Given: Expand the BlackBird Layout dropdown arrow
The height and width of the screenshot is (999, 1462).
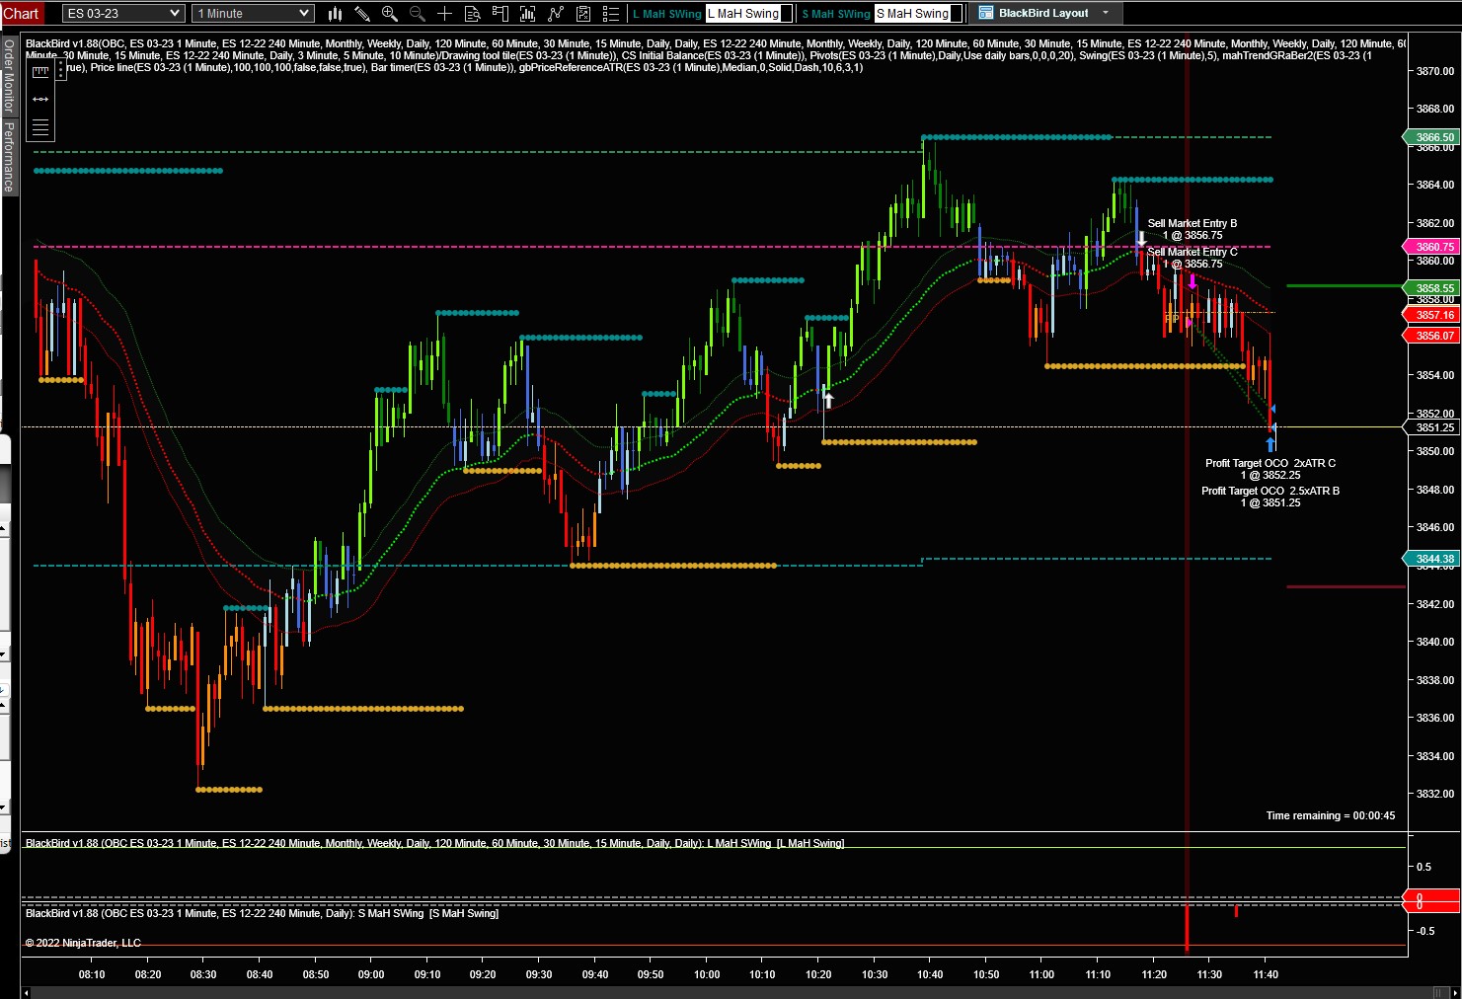Looking at the screenshot, I should coord(1106,13).
